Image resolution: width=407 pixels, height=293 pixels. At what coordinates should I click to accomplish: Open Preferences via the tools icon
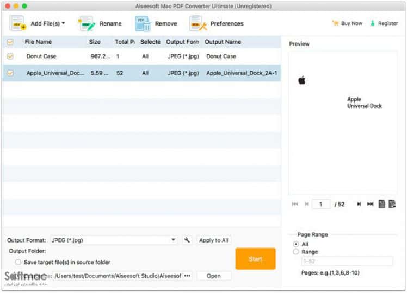198,23
